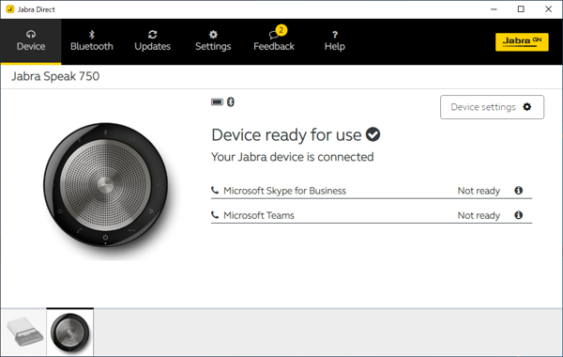
Task: Click the Jabra GN logo
Action: pos(522,42)
